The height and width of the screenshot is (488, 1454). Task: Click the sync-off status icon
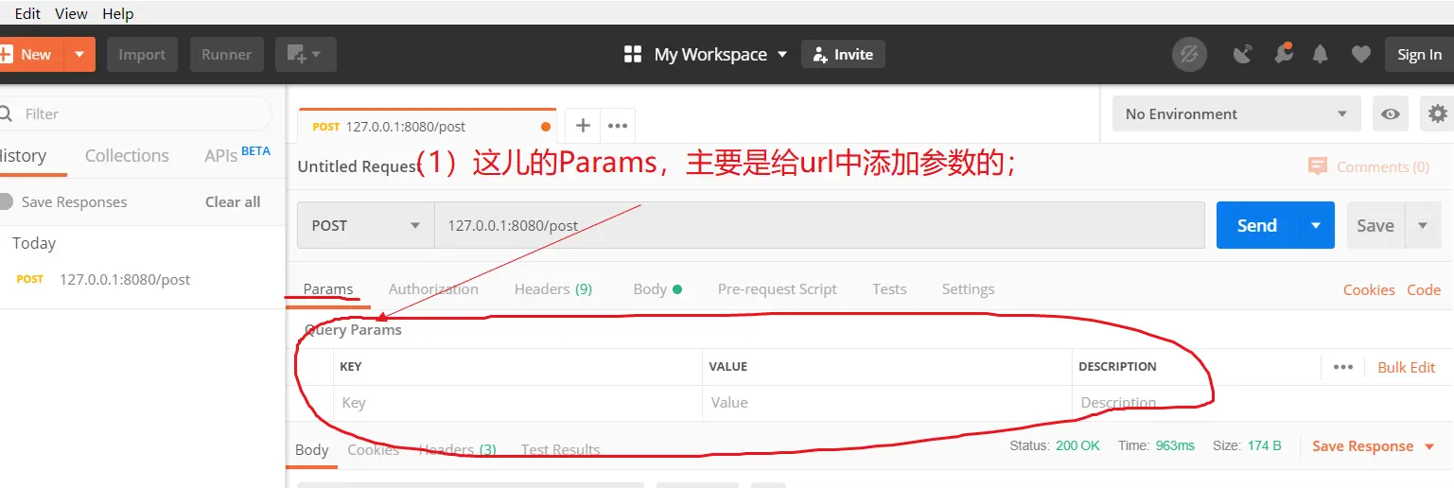(x=1190, y=55)
